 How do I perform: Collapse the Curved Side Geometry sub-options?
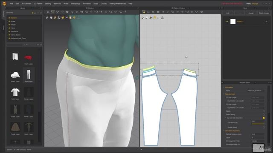pos(226,118)
